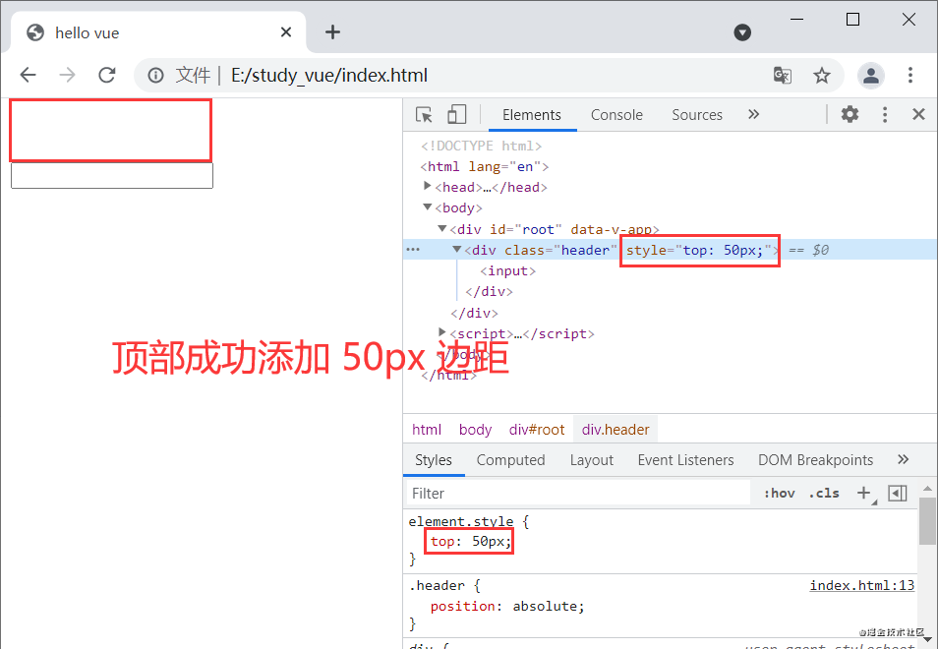Collapse the div class header node
The image size is (938, 649).
pos(456,249)
